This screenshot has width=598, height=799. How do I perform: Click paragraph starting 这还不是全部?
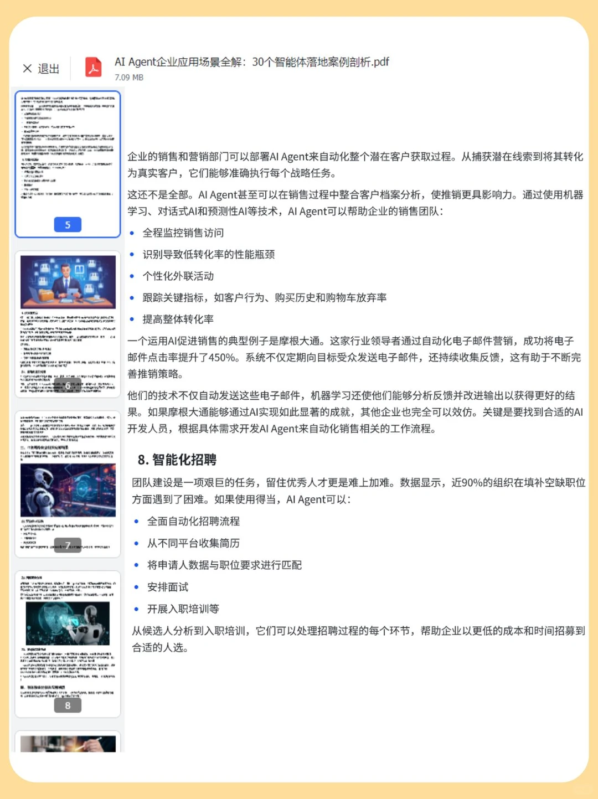pos(355,203)
